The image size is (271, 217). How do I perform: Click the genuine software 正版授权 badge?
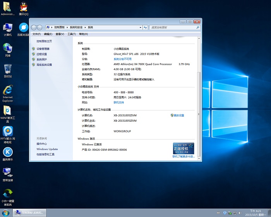[184, 148]
